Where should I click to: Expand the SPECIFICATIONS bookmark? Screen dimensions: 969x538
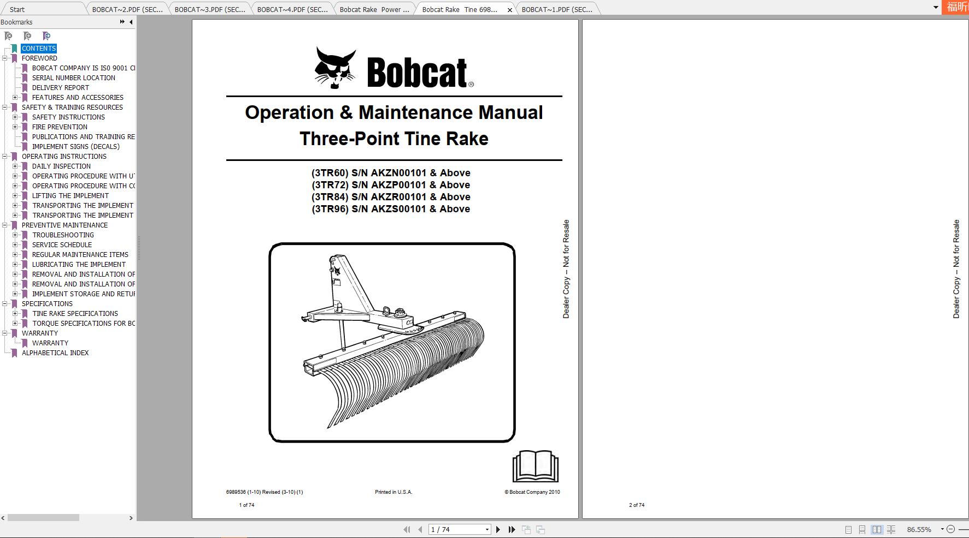(x=5, y=304)
